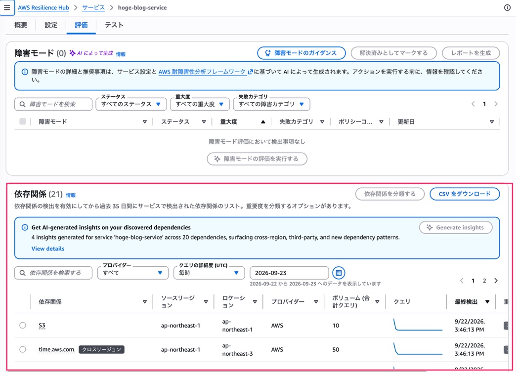Click CSV をダウンロード button

click(465, 194)
